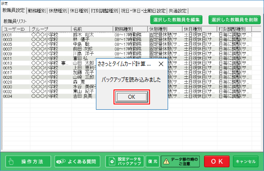Click the 復元 restore button

point(153,161)
